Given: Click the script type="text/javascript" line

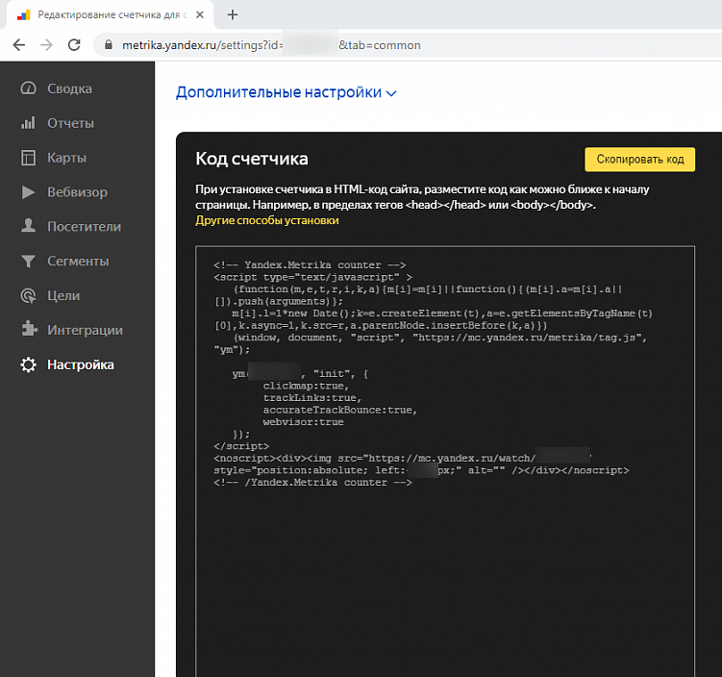Looking at the screenshot, I should point(312,277).
